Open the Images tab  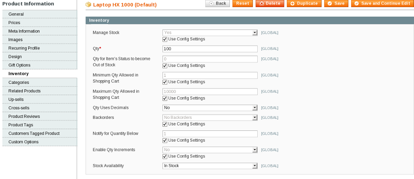coord(39,40)
